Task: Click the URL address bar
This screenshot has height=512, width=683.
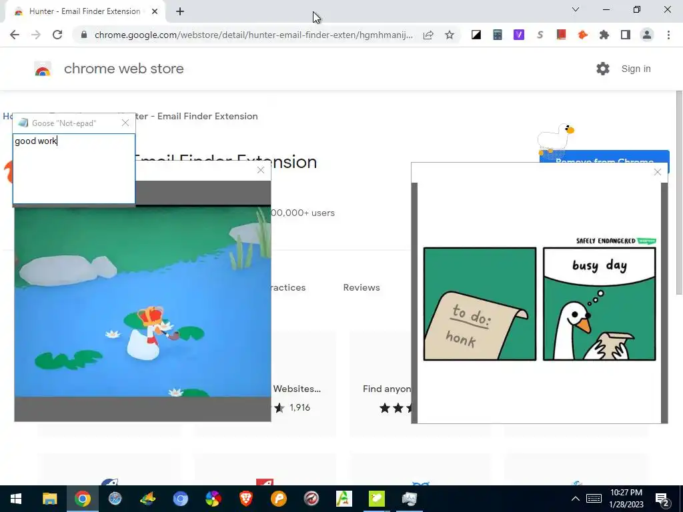Action: coord(253,35)
